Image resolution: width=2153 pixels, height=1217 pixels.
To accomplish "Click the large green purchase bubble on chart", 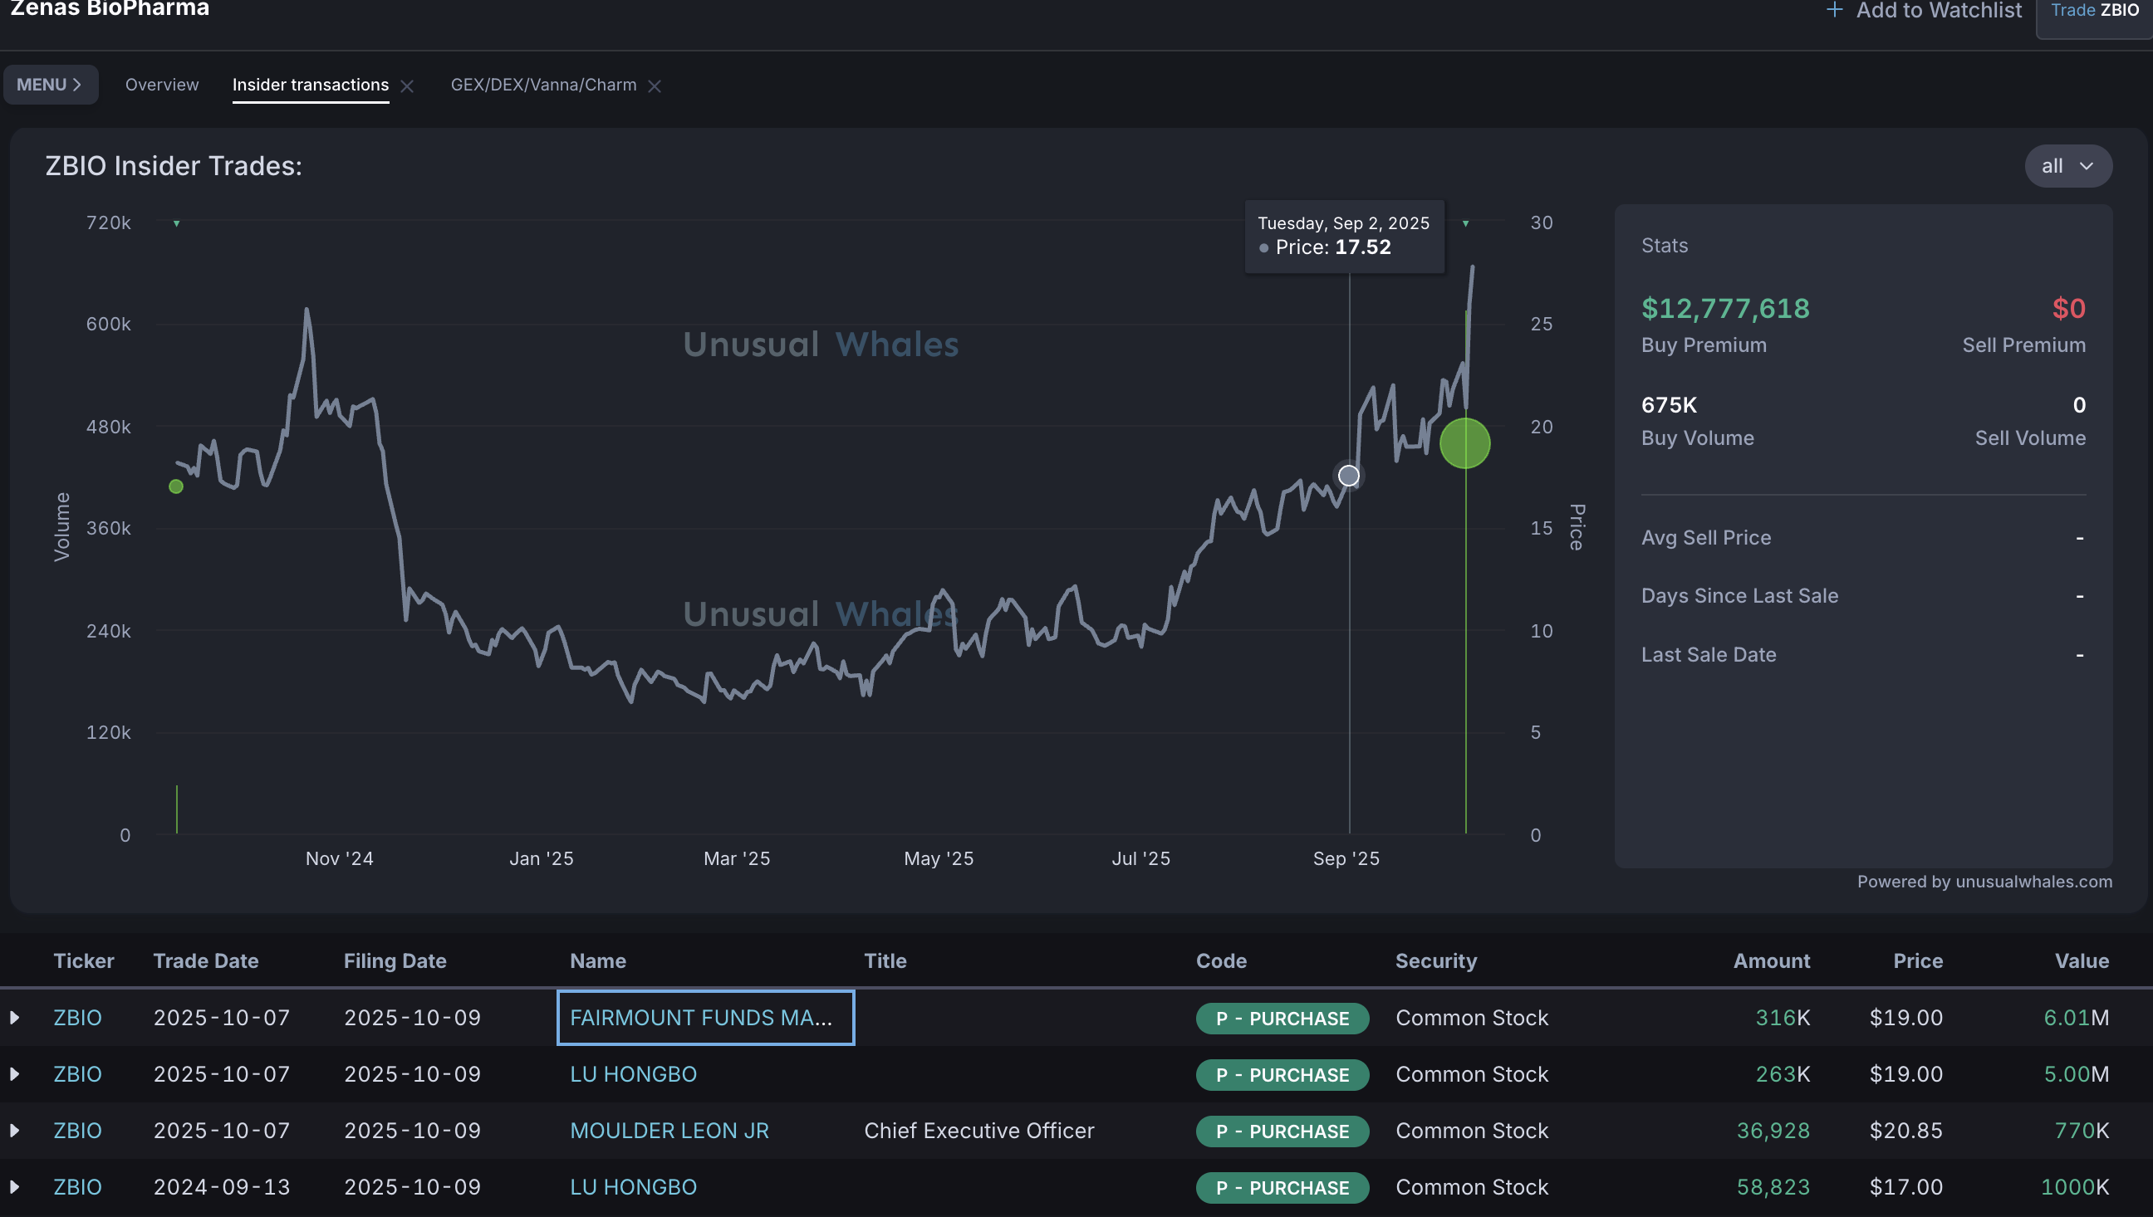I will coord(1464,443).
